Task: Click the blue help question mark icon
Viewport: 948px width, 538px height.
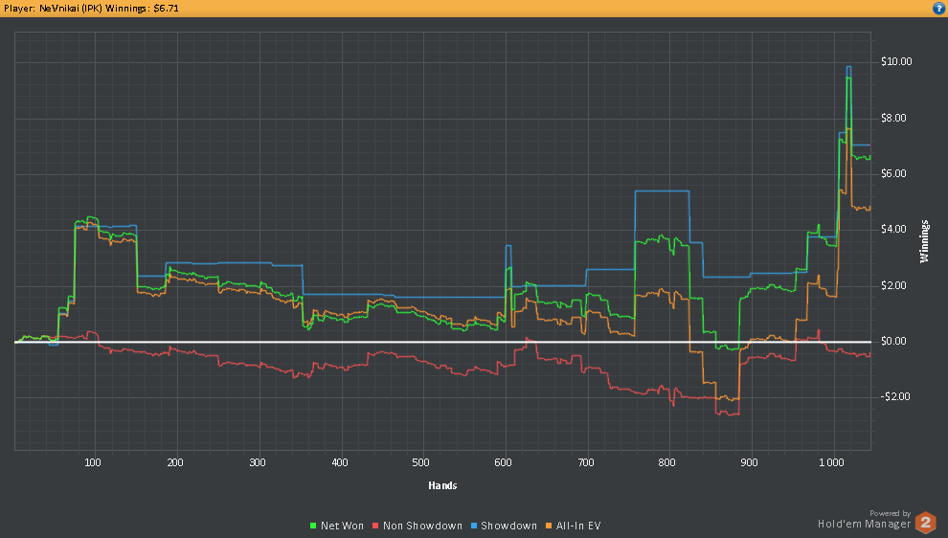Action: click(x=939, y=9)
